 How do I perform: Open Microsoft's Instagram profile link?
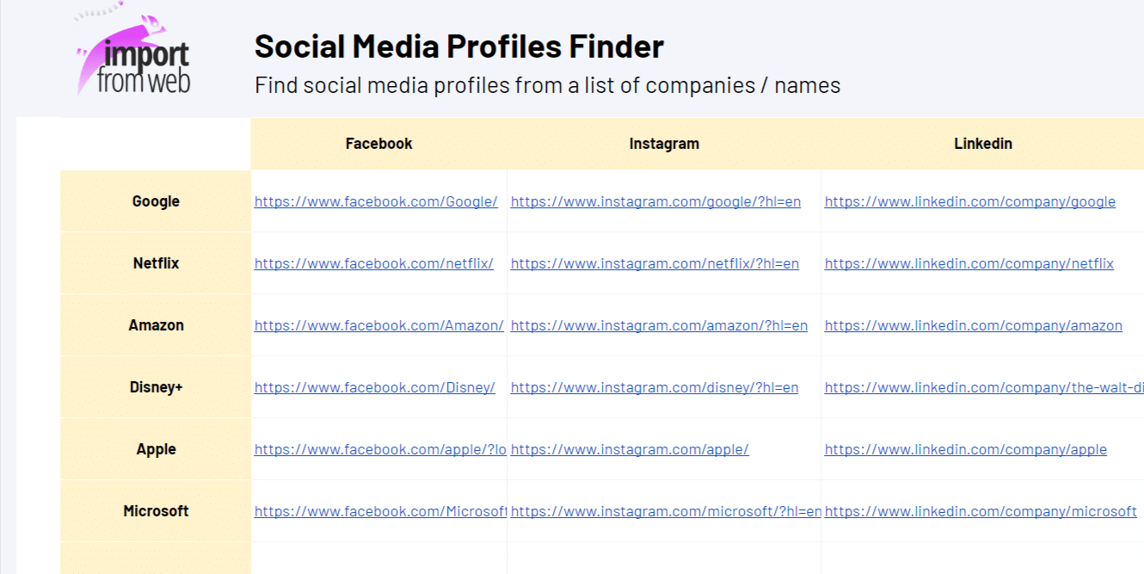(x=665, y=511)
